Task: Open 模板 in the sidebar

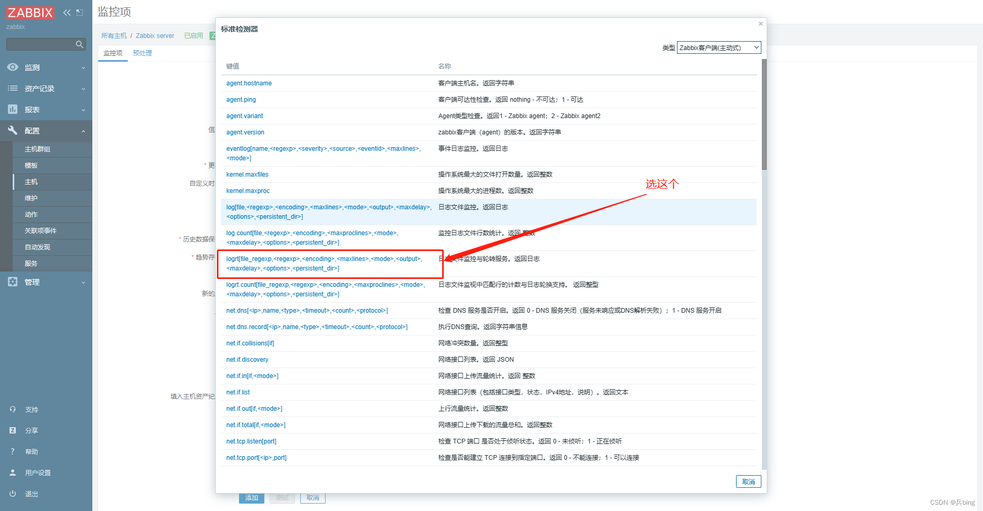Action: [x=31, y=166]
